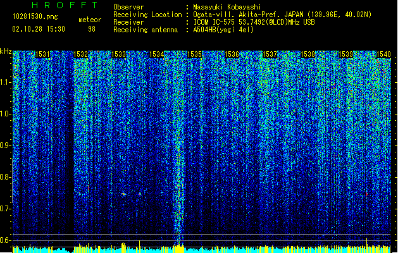Click the 'Receiving antenna' field label
The width and height of the screenshot is (398, 253).
(146, 30)
